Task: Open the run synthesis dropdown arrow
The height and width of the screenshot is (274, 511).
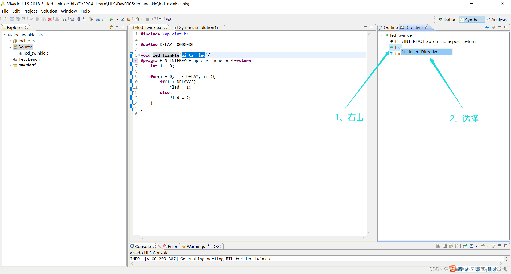Action: [x=117, y=19]
